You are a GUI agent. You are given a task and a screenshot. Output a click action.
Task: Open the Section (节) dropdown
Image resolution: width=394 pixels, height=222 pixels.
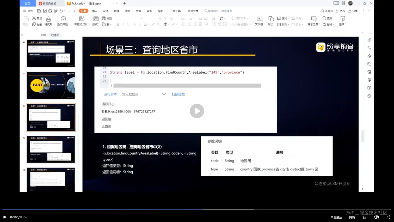(107, 24)
